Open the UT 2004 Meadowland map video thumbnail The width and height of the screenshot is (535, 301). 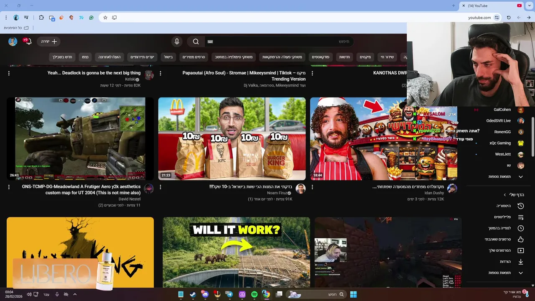[x=80, y=139]
